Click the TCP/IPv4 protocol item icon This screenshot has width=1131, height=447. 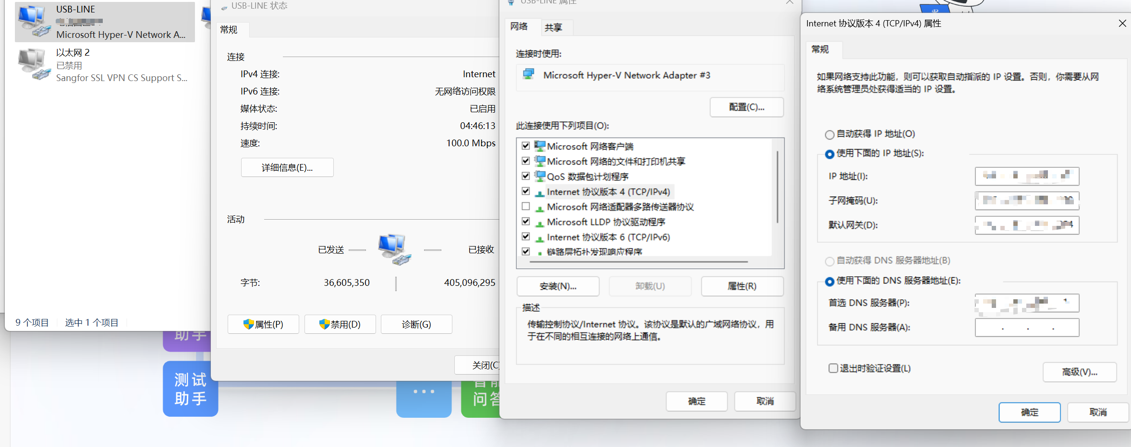[540, 193]
